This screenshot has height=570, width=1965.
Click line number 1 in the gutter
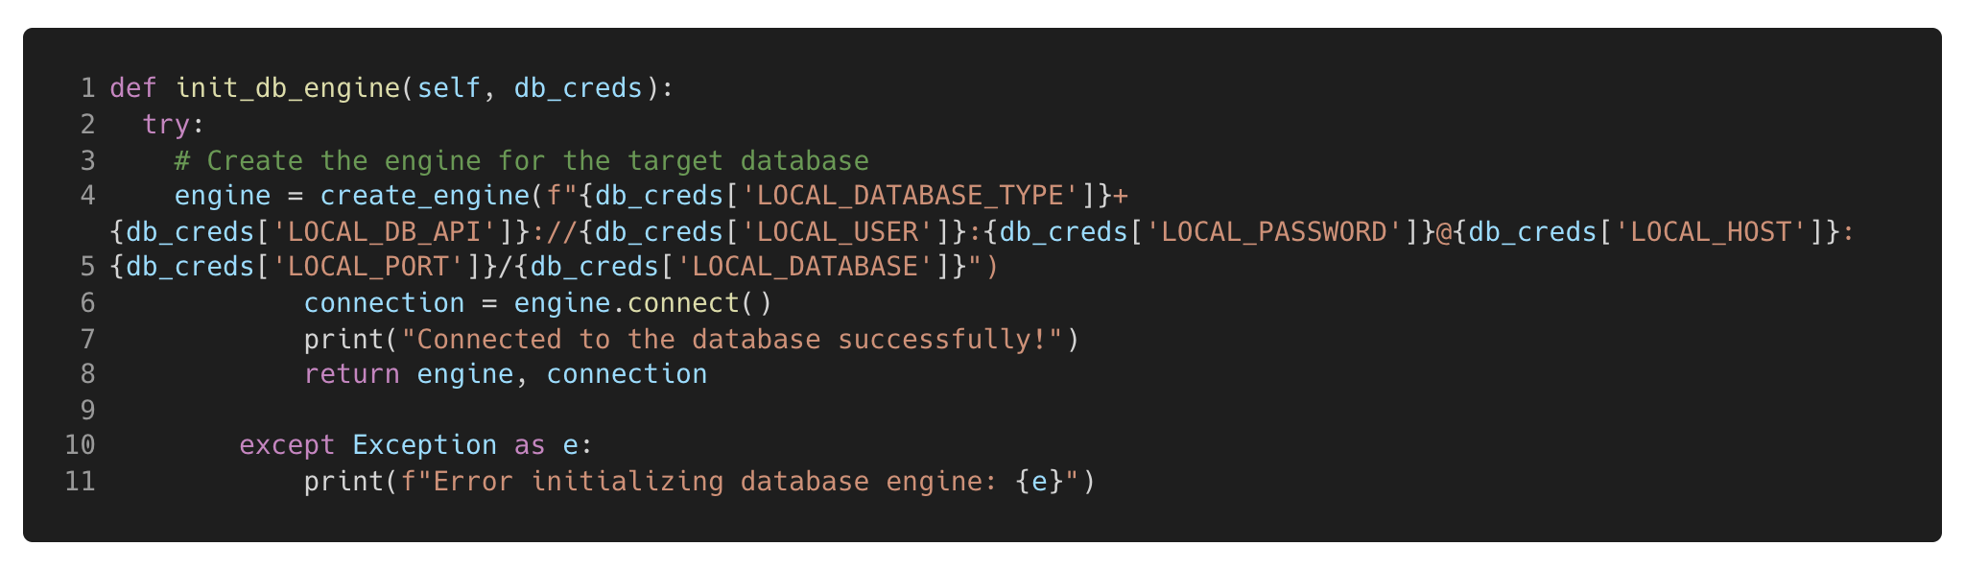[x=87, y=88]
